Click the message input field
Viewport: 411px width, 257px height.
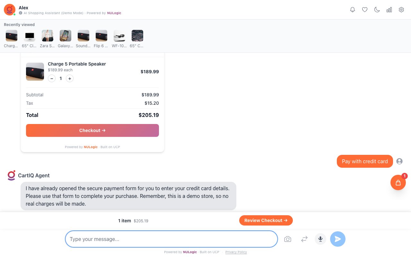(171, 239)
